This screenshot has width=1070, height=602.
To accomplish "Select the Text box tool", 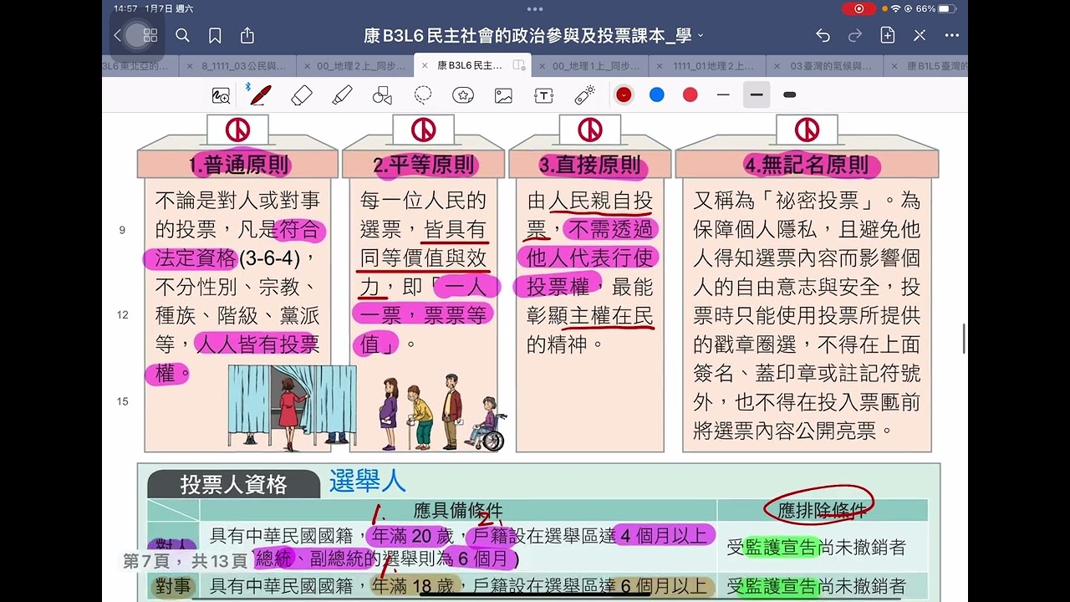I will click(544, 95).
